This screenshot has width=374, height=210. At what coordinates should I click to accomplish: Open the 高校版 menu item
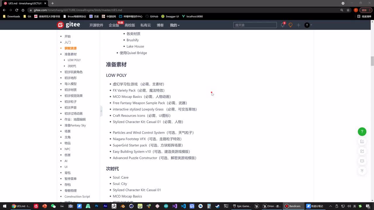130,25
